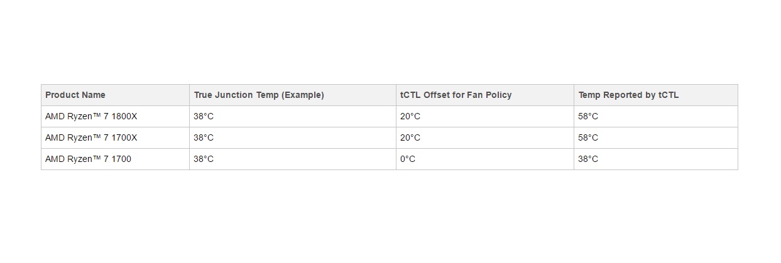The width and height of the screenshot is (781, 263).
Task: Click the '1800X' model number text
Action: (x=124, y=117)
